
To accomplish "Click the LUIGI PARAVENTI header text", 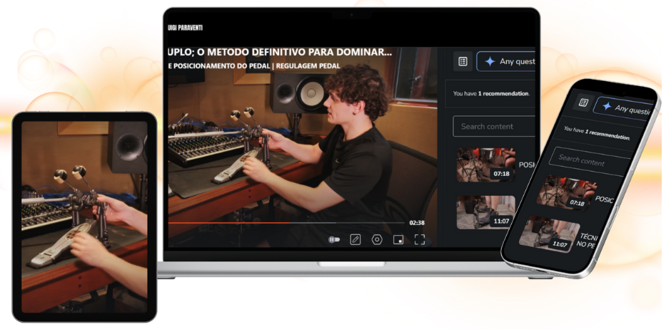I will point(186,28).
